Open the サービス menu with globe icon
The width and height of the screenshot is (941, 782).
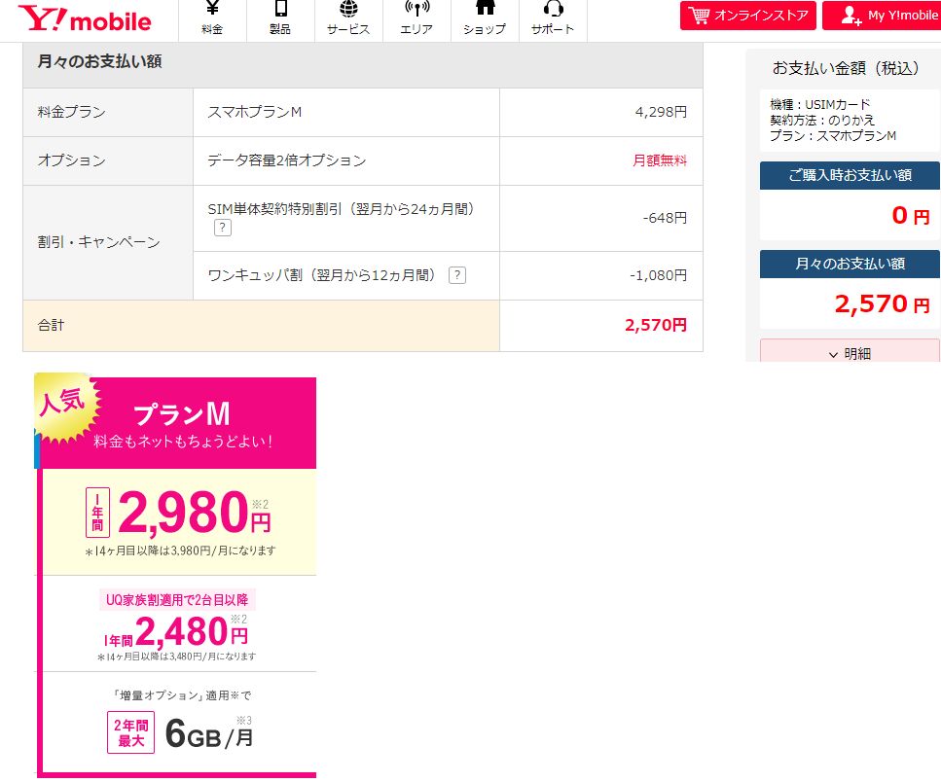(348, 19)
